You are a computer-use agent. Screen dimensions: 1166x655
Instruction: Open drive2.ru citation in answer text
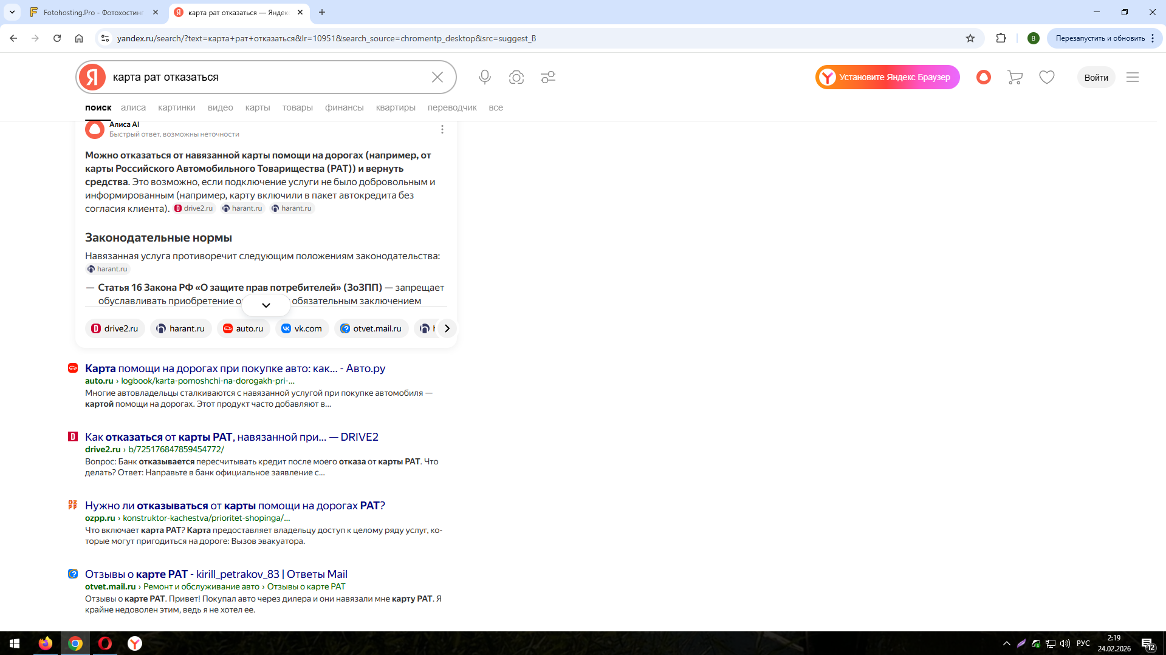[194, 208]
